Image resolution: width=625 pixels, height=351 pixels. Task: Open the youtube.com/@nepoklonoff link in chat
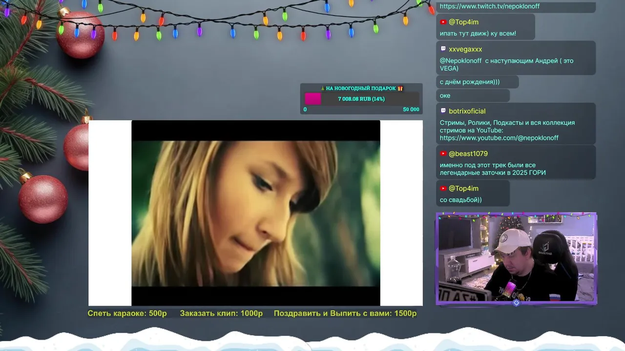pyautogui.click(x=499, y=138)
